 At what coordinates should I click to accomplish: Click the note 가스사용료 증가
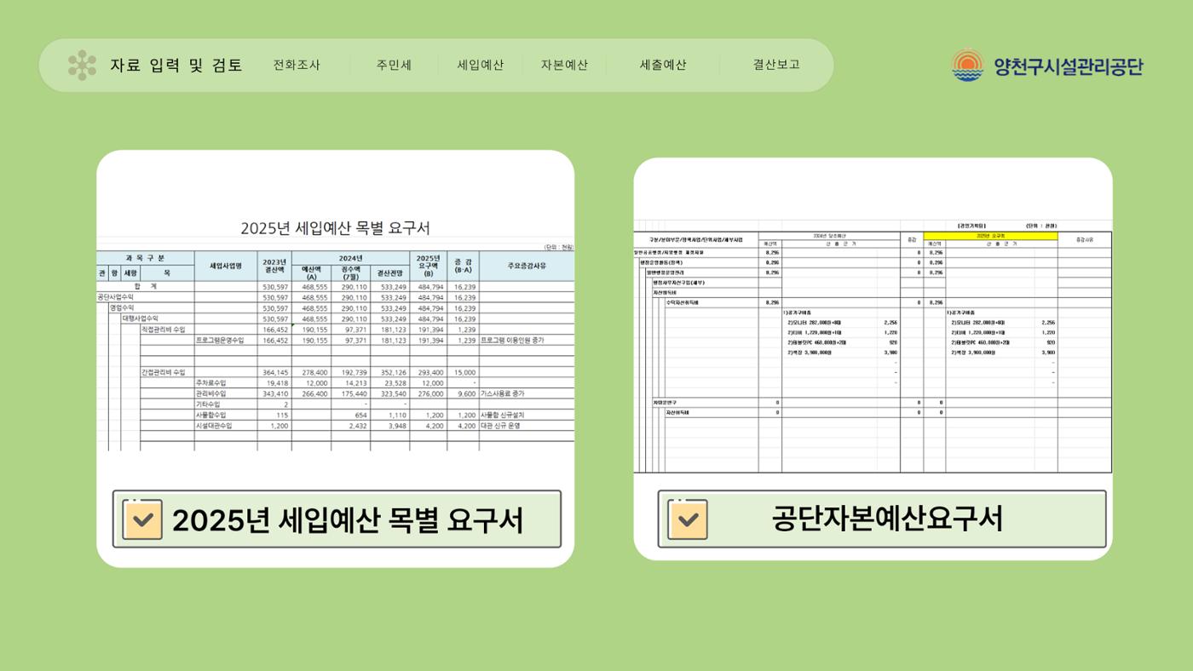503,394
